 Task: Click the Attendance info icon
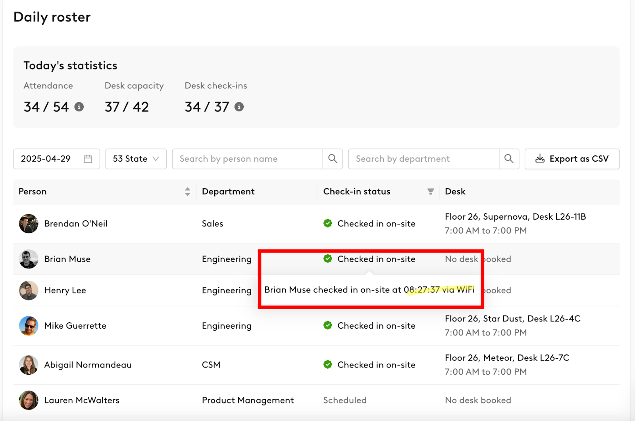(79, 107)
